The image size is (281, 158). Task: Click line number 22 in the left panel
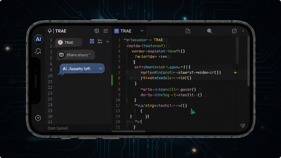(50, 88)
